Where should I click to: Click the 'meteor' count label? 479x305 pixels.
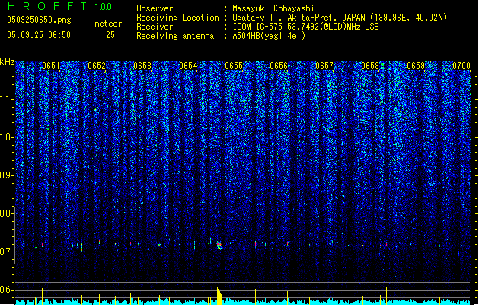108,24
